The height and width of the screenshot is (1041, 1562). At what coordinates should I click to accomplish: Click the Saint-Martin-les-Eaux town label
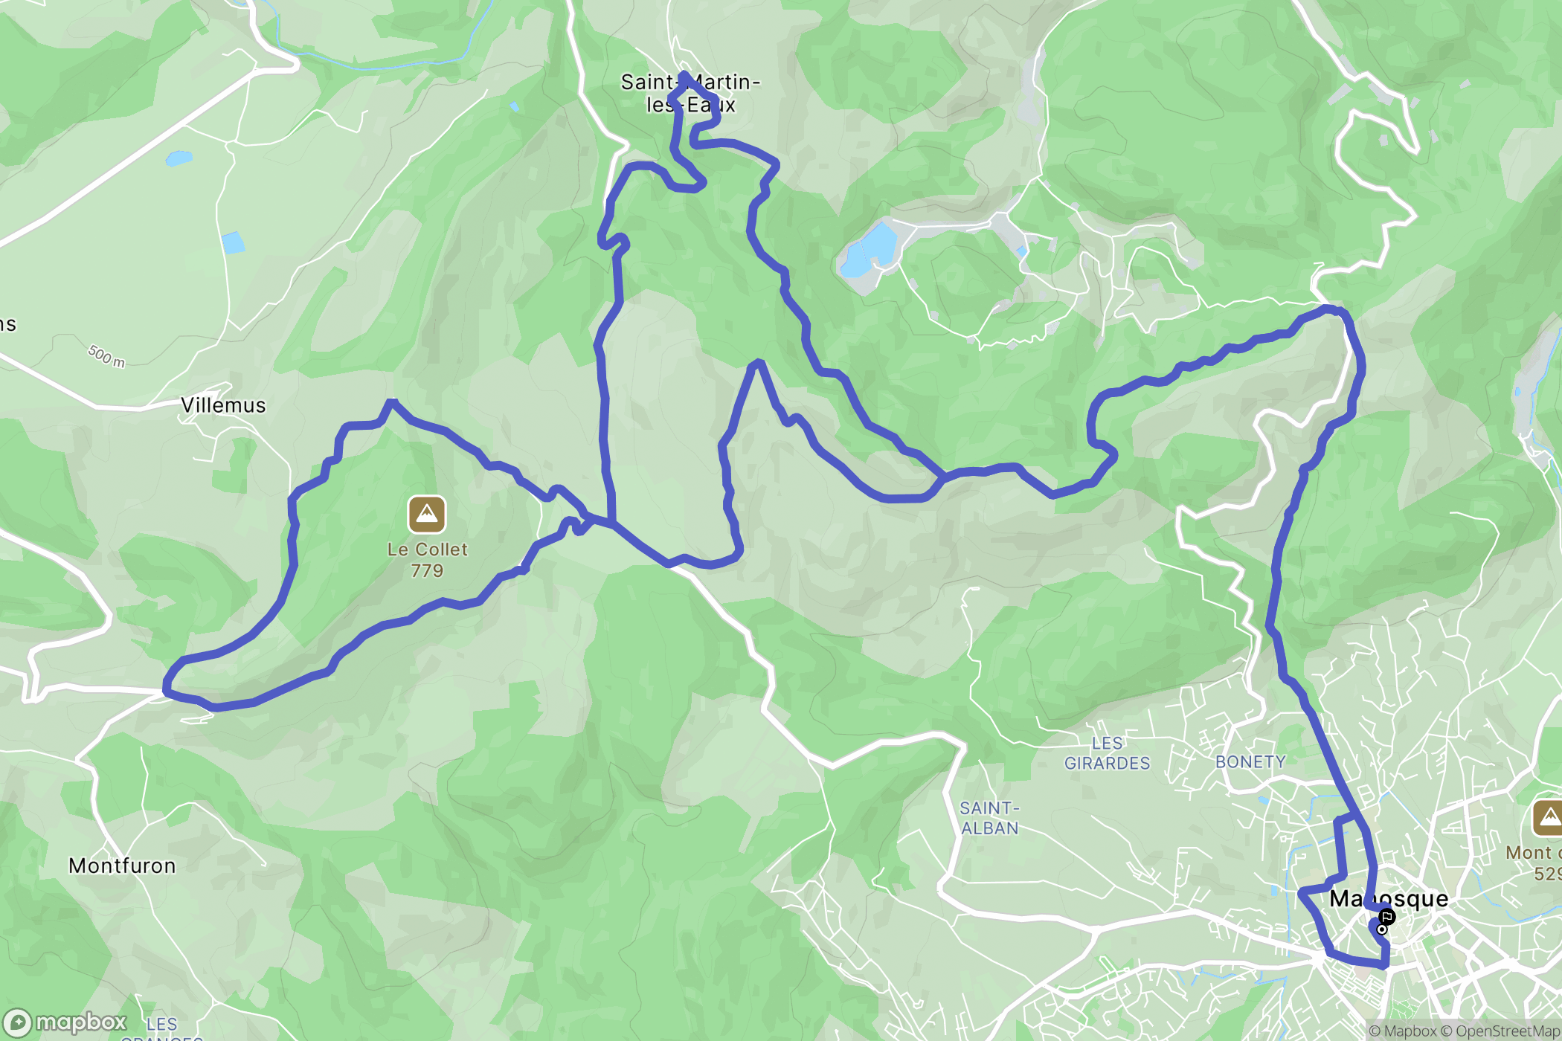pos(690,93)
